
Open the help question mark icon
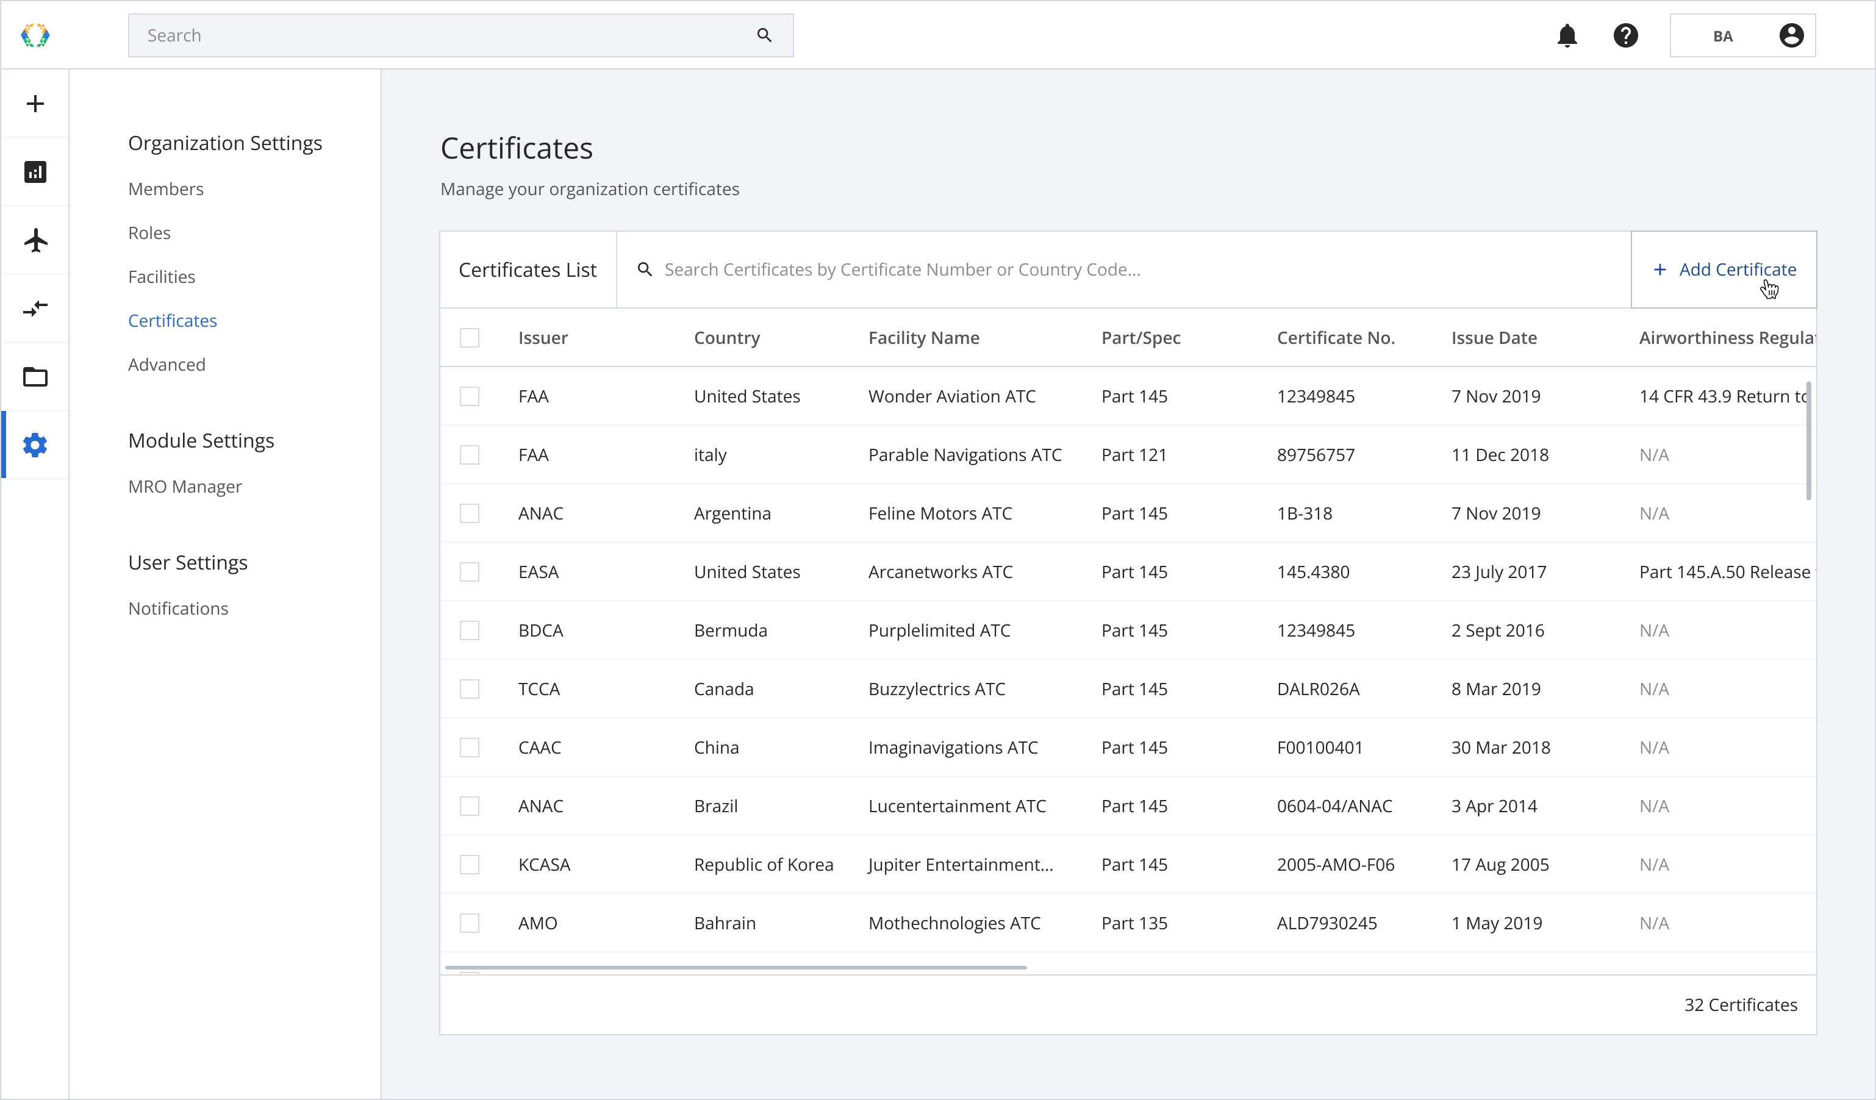[1626, 35]
